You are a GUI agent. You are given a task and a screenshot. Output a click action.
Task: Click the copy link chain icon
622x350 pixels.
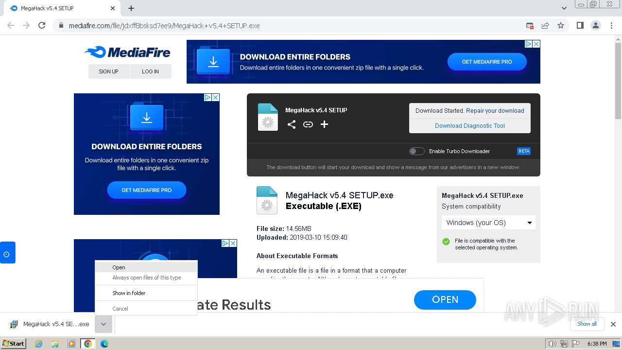point(308,124)
